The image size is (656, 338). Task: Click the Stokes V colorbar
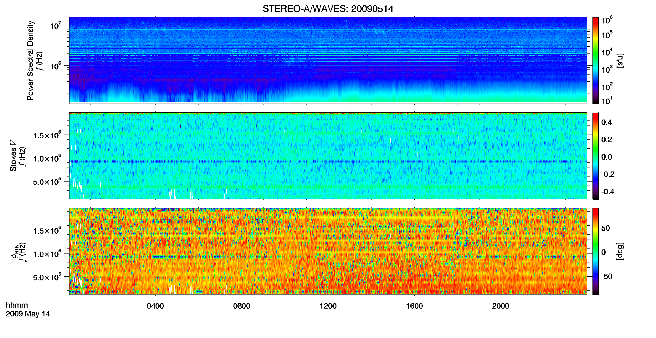tap(596, 156)
